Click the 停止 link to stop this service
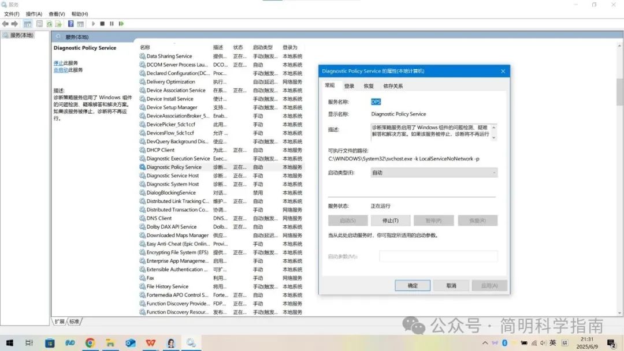The width and height of the screenshot is (624, 351). pos(58,63)
